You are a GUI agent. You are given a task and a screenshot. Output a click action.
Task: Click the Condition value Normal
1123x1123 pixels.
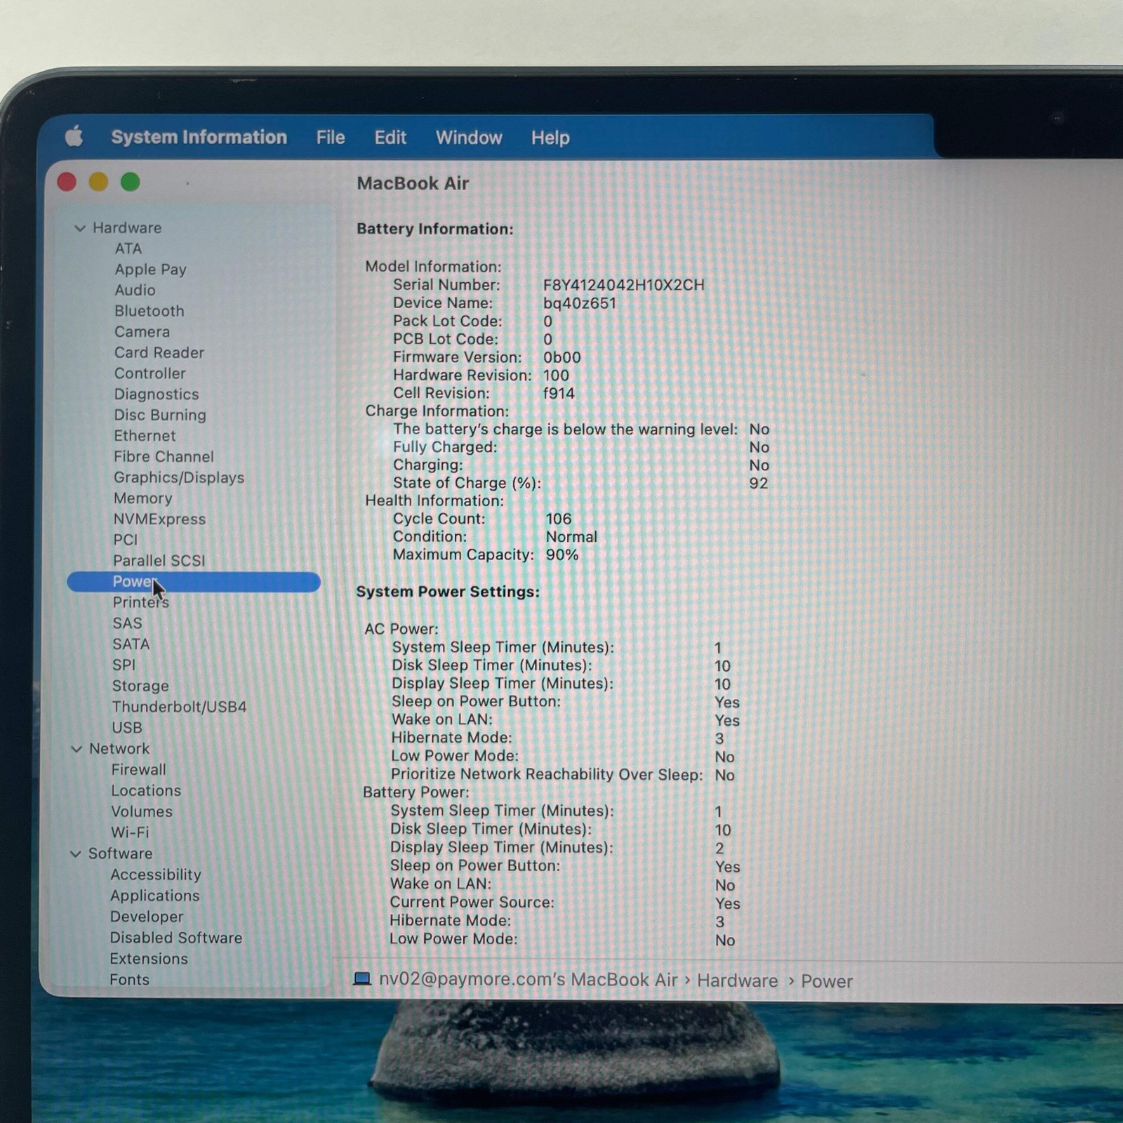pyautogui.click(x=571, y=537)
